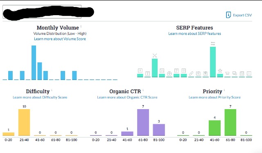Click the shopping cart SERP feature icon
262x153 pixels.
227,73
